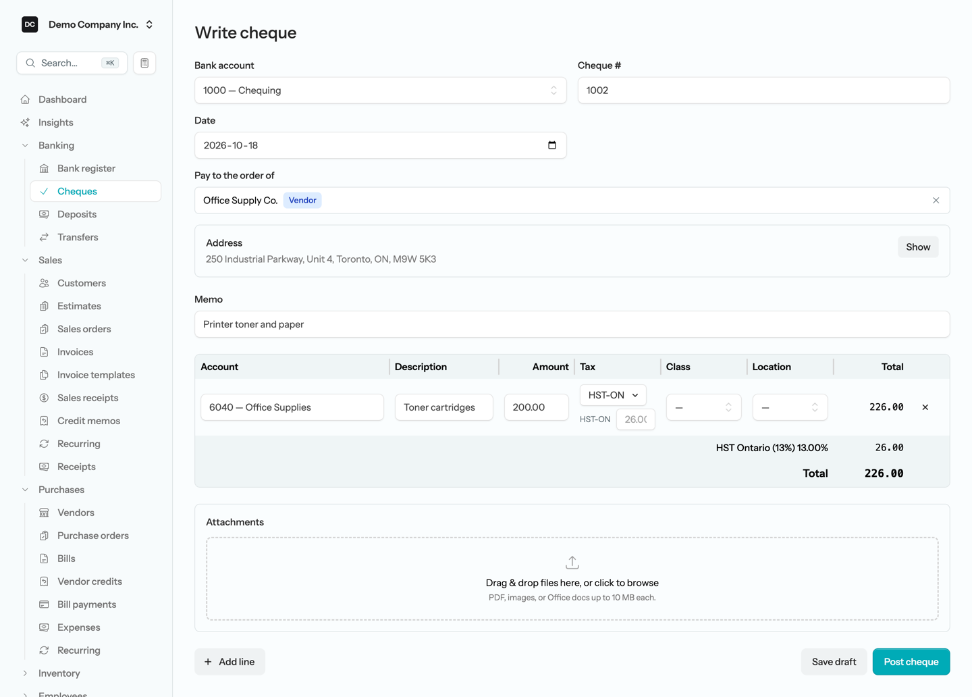Open the HST-ON tax dropdown
The width and height of the screenshot is (972, 697).
point(613,395)
